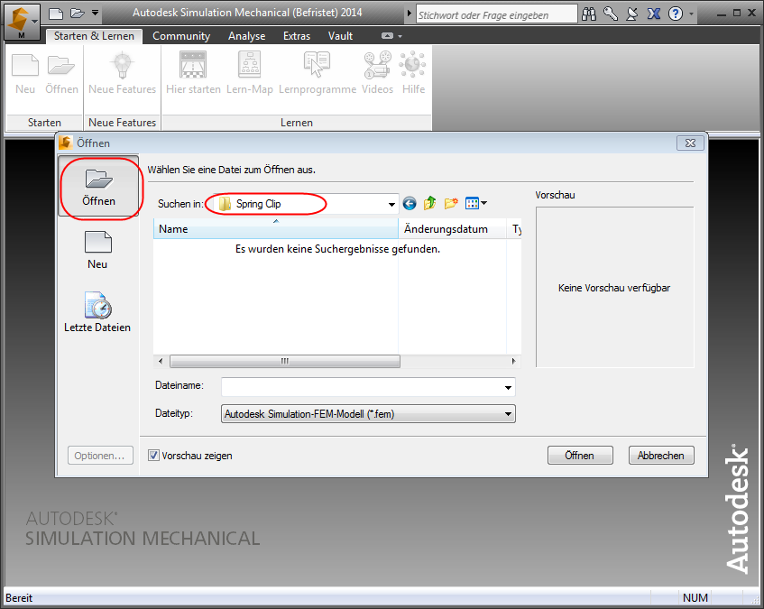764x609 pixels.
Task: Open the Vault ribbon tab
Action: (340, 36)
